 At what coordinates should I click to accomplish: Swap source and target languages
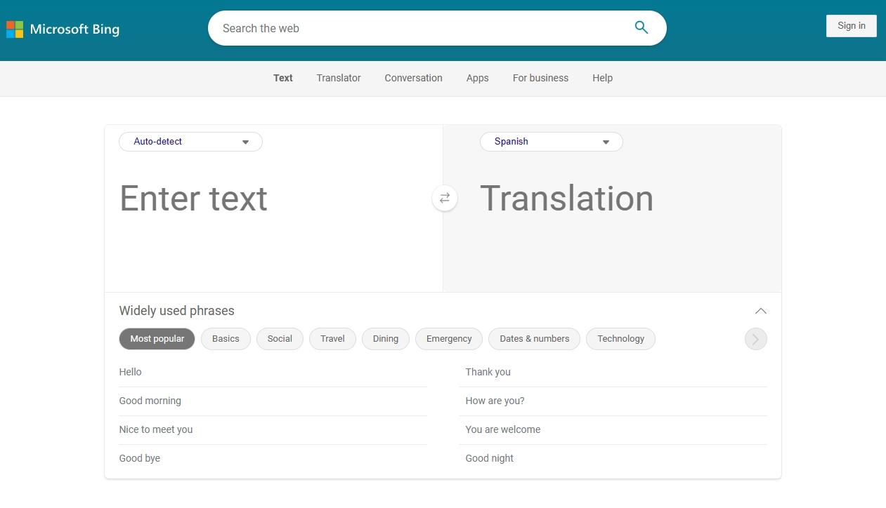tap(445, 199)
